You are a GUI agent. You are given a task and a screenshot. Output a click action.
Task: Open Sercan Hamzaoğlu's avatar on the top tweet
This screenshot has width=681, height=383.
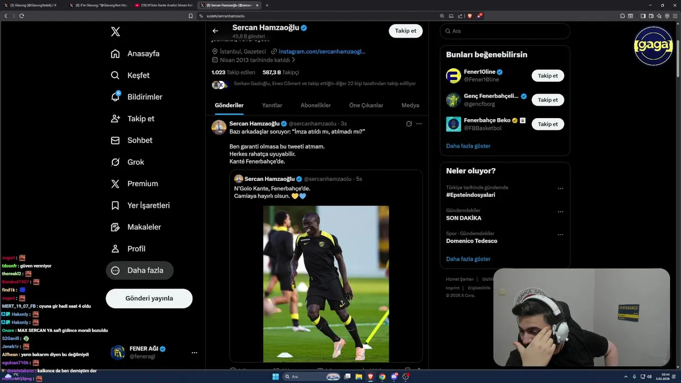click(219, 128)
